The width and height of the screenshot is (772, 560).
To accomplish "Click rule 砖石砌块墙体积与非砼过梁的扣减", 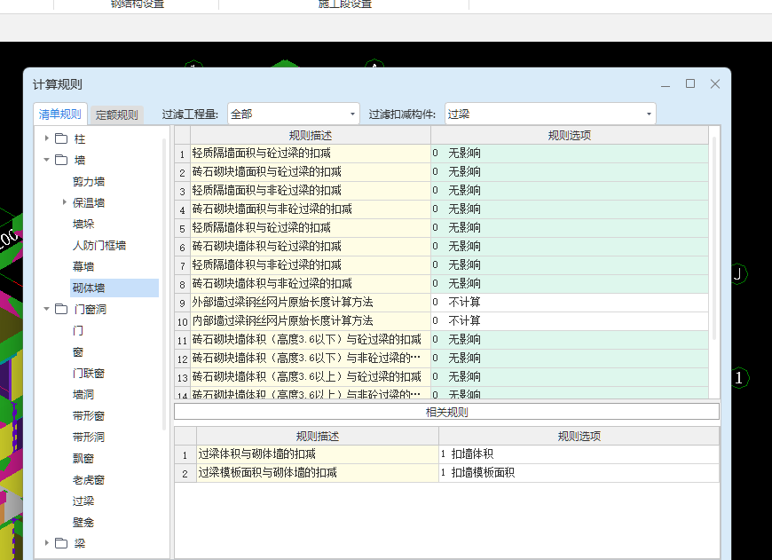I will pyautogui.click(x=311, y=284).
